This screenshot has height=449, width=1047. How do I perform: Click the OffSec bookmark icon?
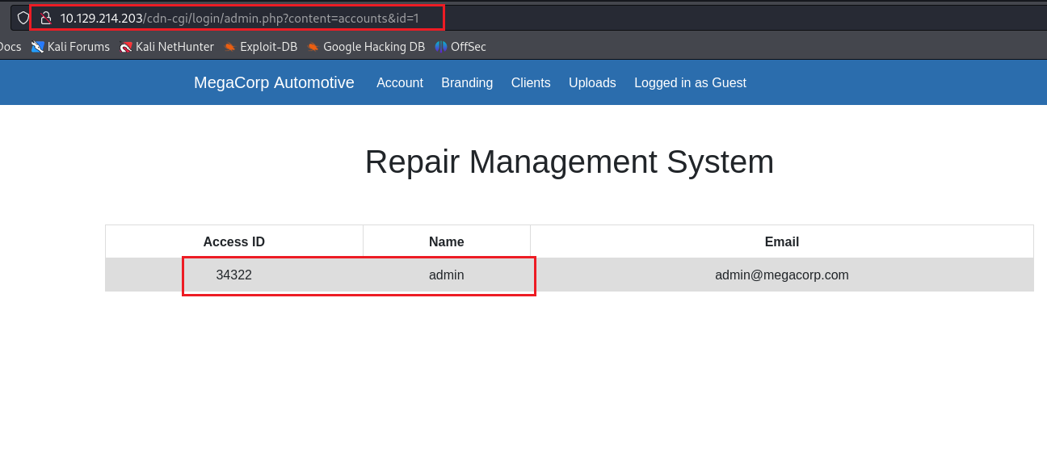coord(441,47)
